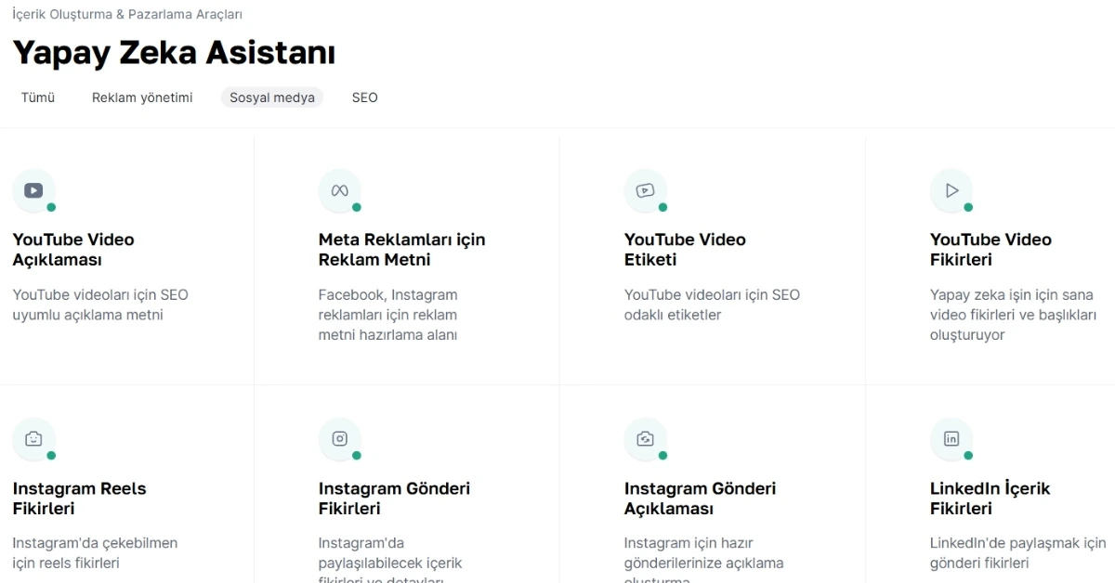Open YouTube Video Açıklaması tool title
This screenshot has width=1115, height=583.
point(73,250)
